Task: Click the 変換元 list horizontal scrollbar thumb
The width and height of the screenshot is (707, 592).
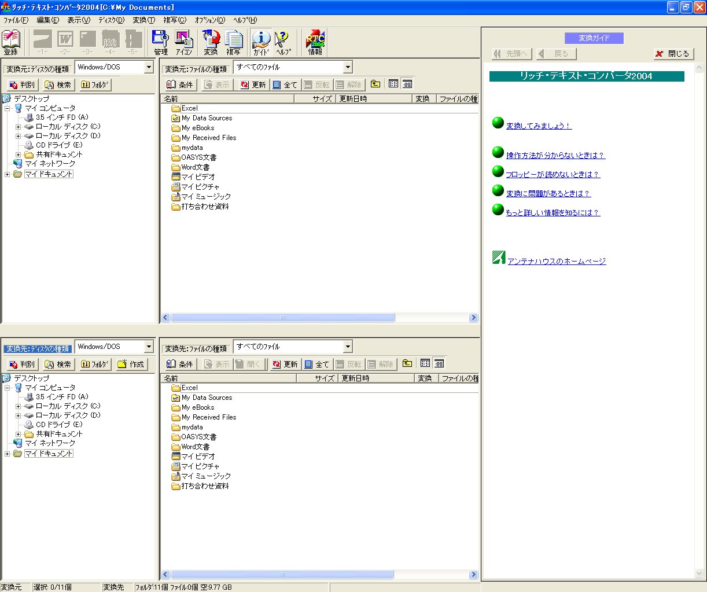Action: pyautogui.click(x=283, y=318)
